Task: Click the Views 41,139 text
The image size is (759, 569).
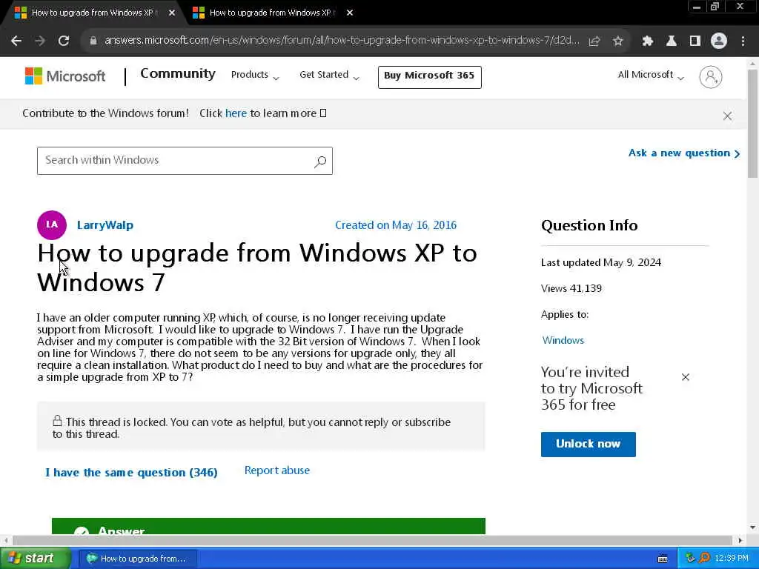Action: point(571,289)
